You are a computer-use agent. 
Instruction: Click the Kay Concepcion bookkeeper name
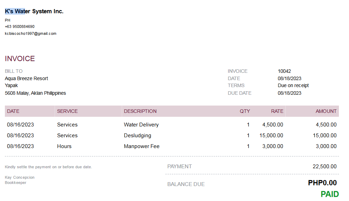pyautogui.click(x=20, y=177)
